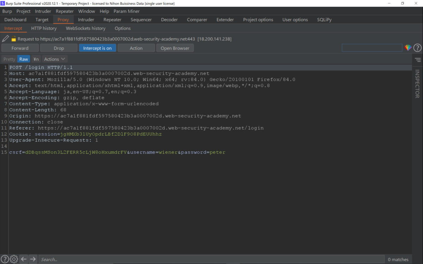Screen dimensions: 423x264
Task: Open the HTTP history sub-tab
Action: click(44, 28)
